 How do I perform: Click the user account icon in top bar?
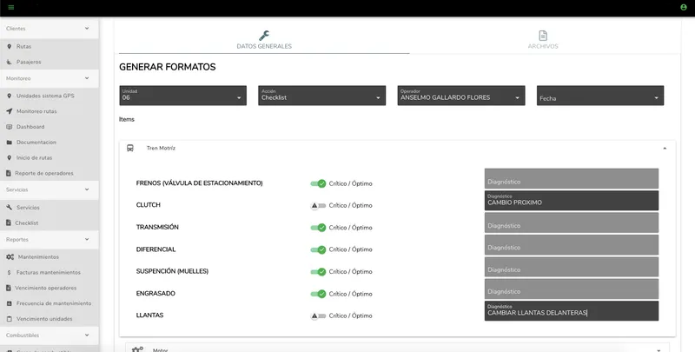click(683, 7)
